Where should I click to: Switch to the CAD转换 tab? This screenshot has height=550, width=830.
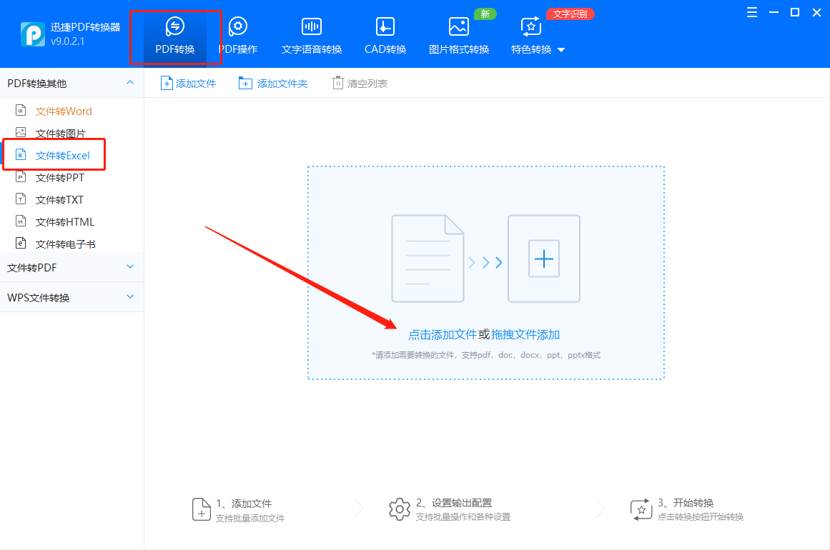[385, 36]
